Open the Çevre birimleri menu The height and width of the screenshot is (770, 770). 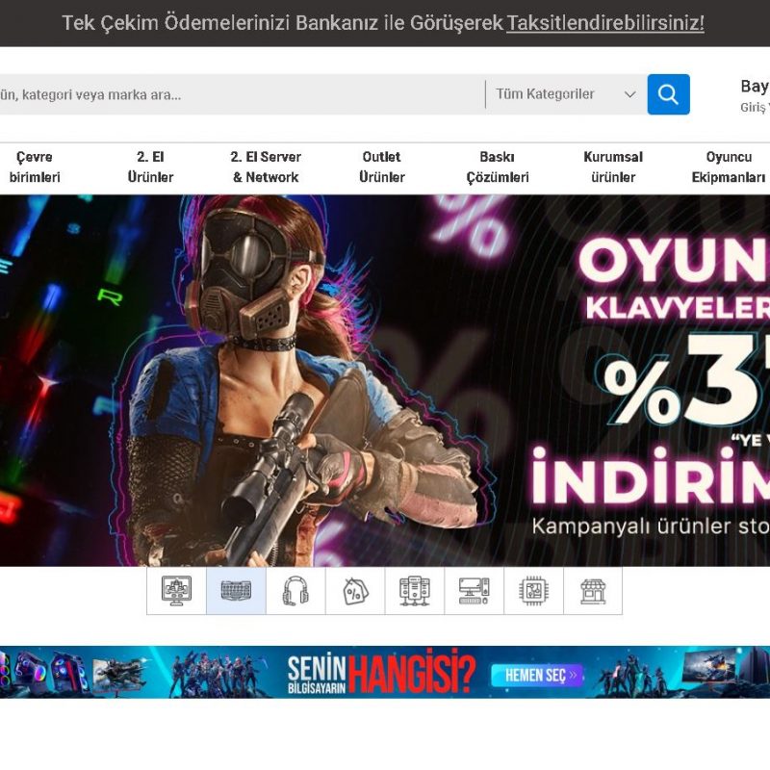click(x=35, y=167)
